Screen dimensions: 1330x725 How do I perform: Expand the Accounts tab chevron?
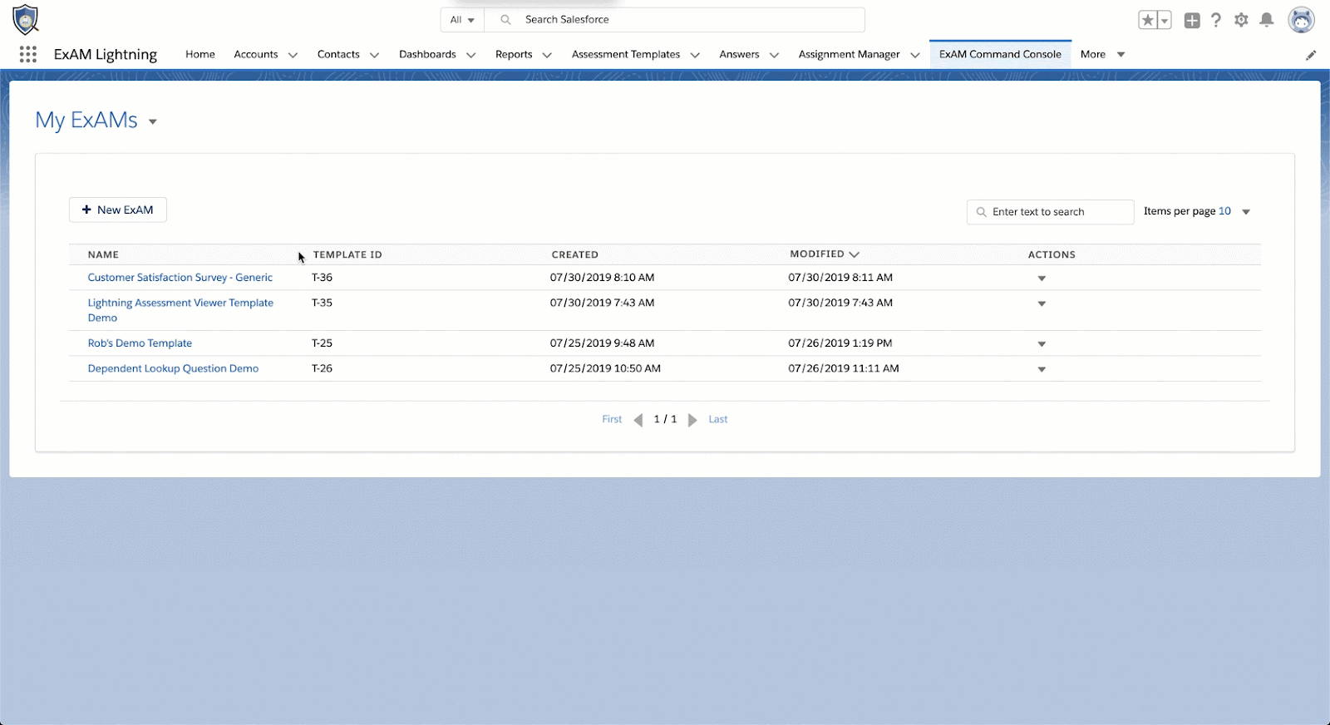293,55
